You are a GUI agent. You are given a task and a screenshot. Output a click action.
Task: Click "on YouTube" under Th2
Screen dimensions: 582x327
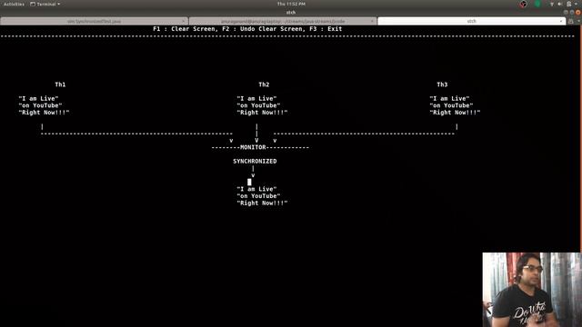(258, 105)
